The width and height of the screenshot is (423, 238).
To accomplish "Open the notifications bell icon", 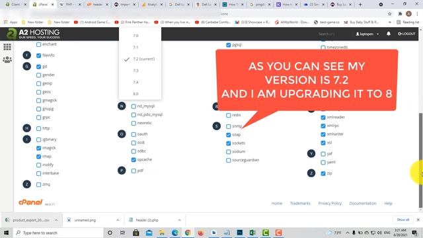I will [389, 34].
